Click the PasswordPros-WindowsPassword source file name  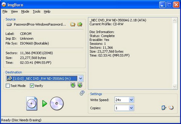click(40, 24)
